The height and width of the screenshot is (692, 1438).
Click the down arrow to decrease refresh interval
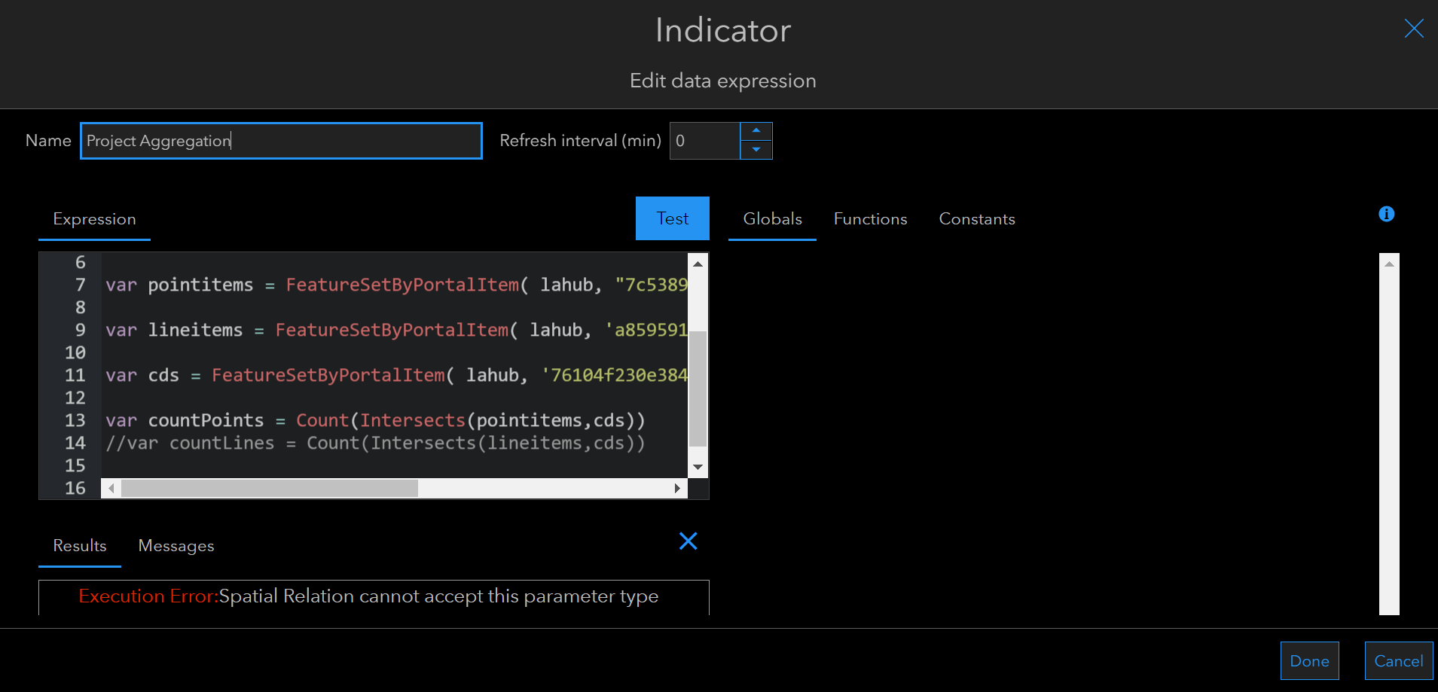[756, 151]
